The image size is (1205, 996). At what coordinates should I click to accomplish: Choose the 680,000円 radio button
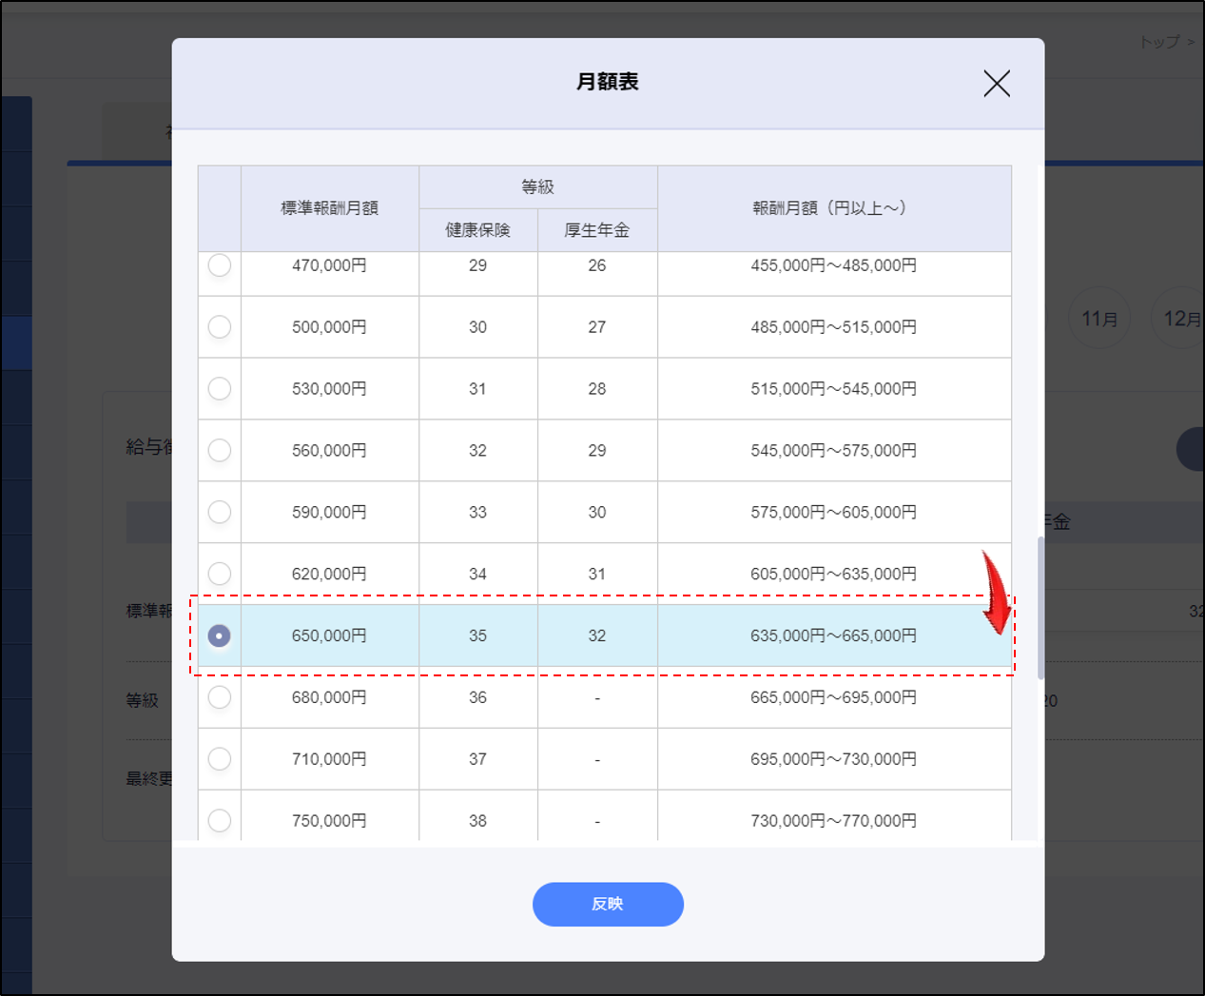coord(220,697)
